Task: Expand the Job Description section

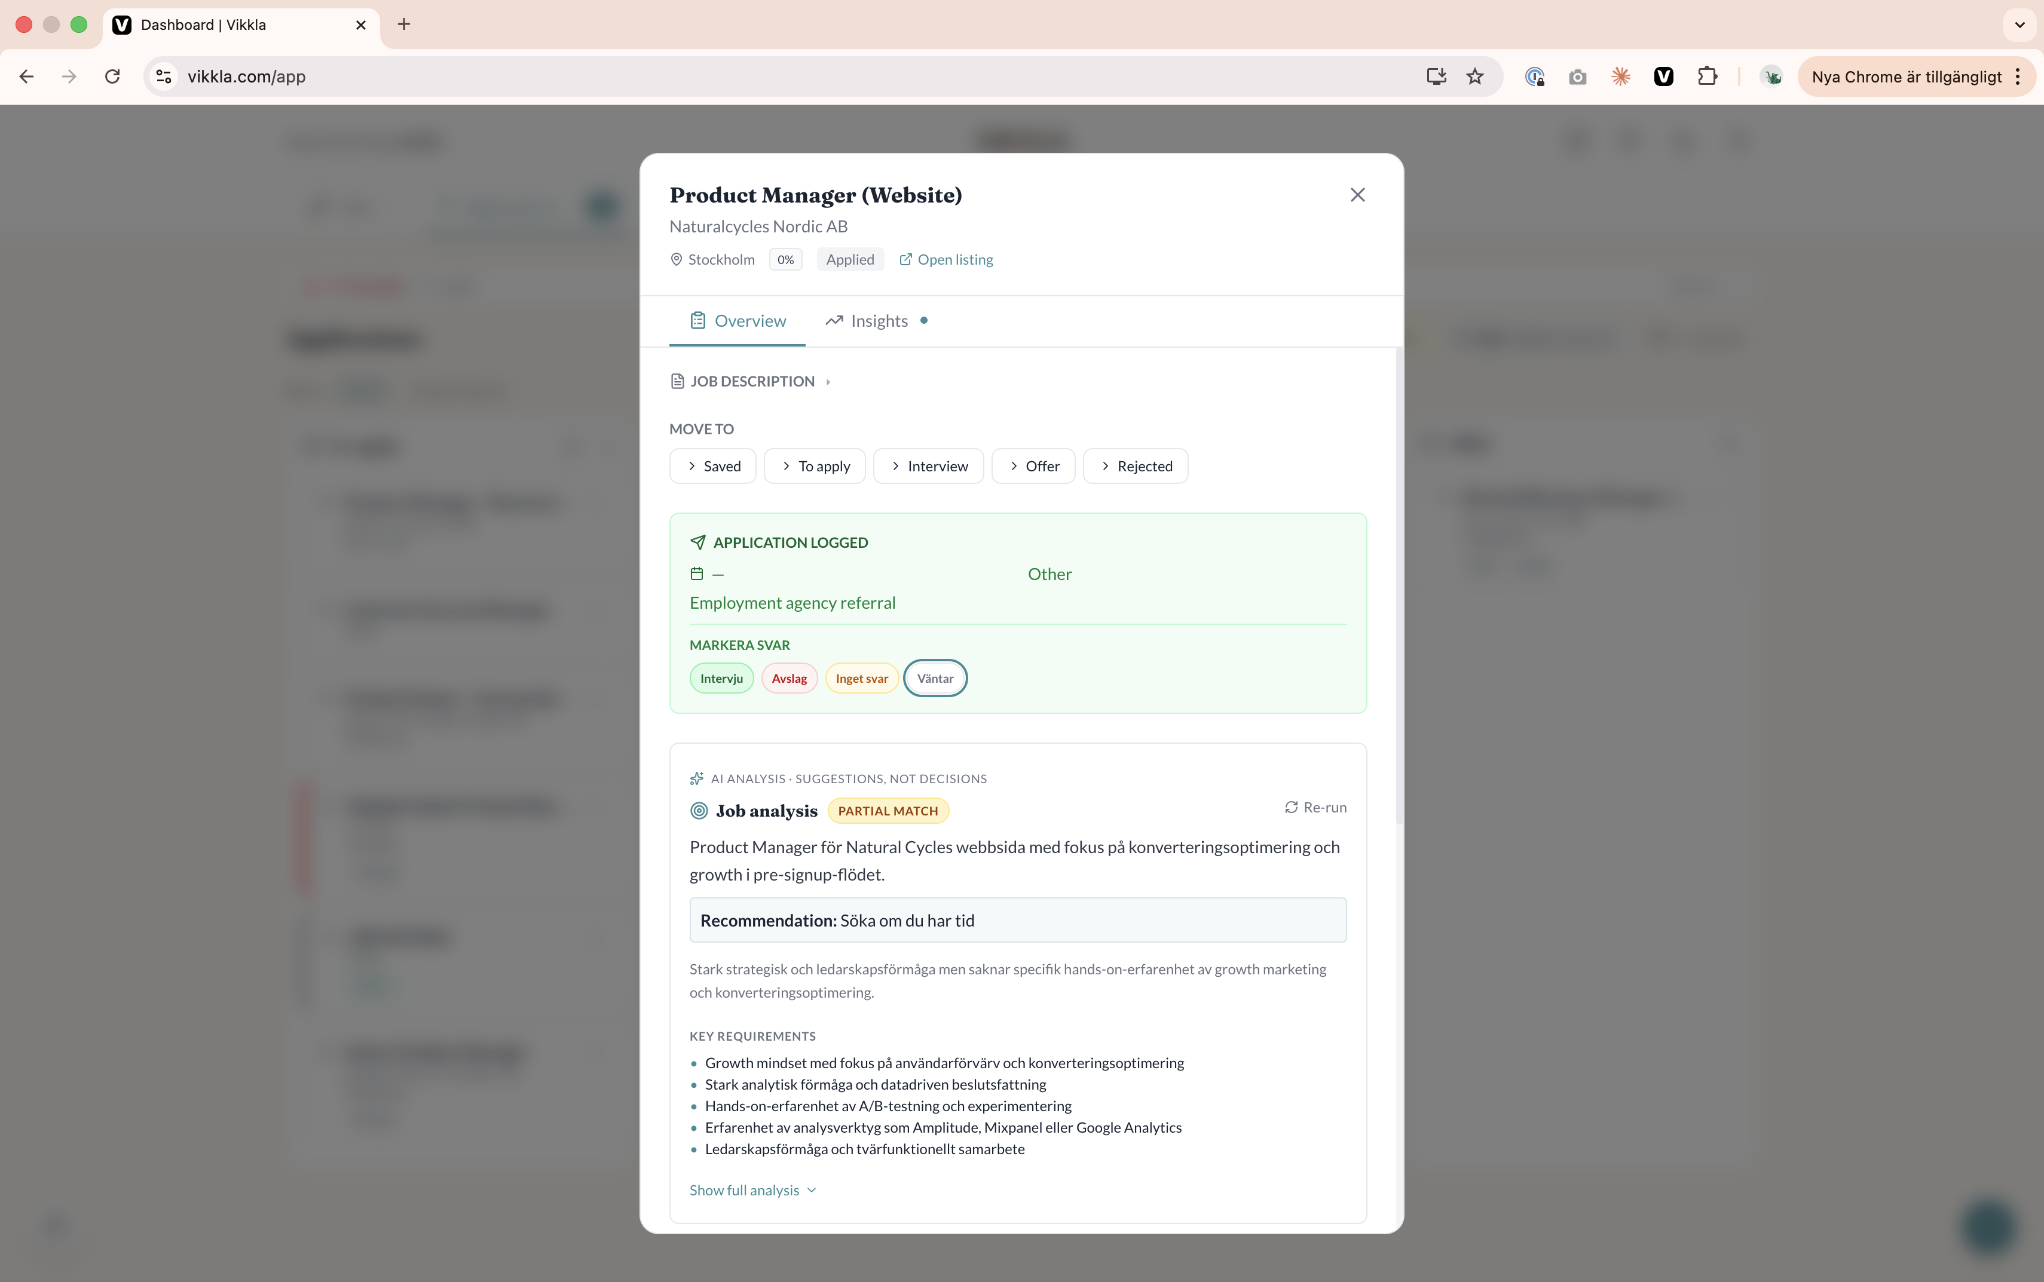Action: (751, 382)
